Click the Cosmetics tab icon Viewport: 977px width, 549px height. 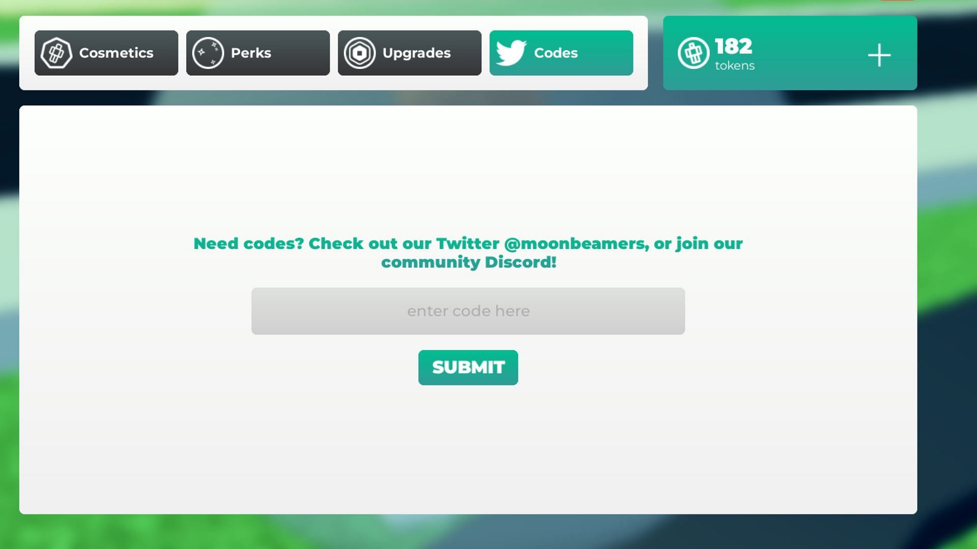click(x=55, y=52)
